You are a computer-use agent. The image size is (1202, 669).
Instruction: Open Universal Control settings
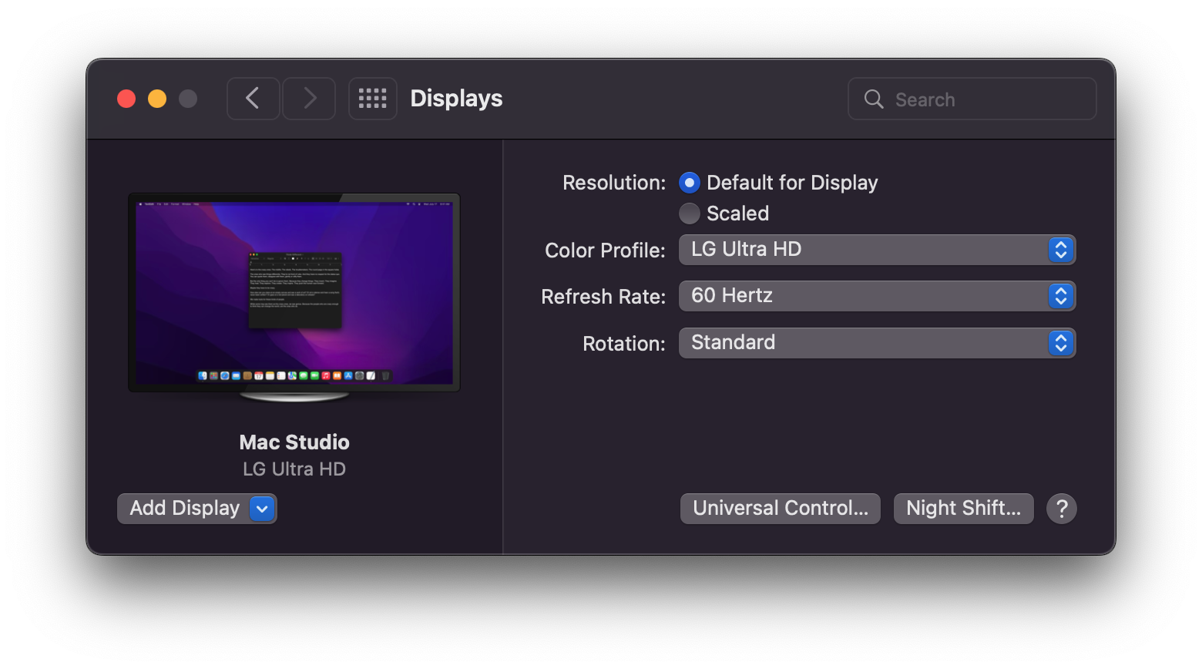pyautogui.click(x=780, y=509)
